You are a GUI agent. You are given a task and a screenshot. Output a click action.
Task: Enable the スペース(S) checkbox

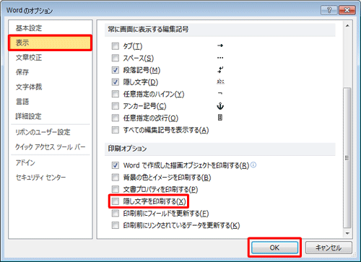coord(116,58)
